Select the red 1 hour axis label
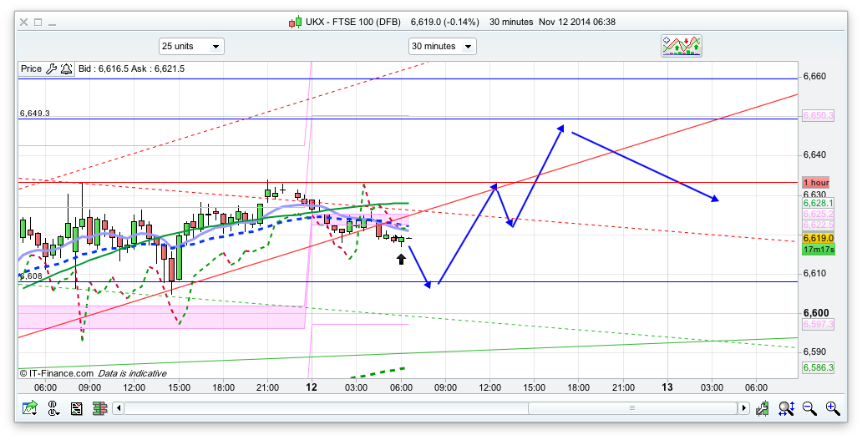Screen dimensions: 862x440 816,182
